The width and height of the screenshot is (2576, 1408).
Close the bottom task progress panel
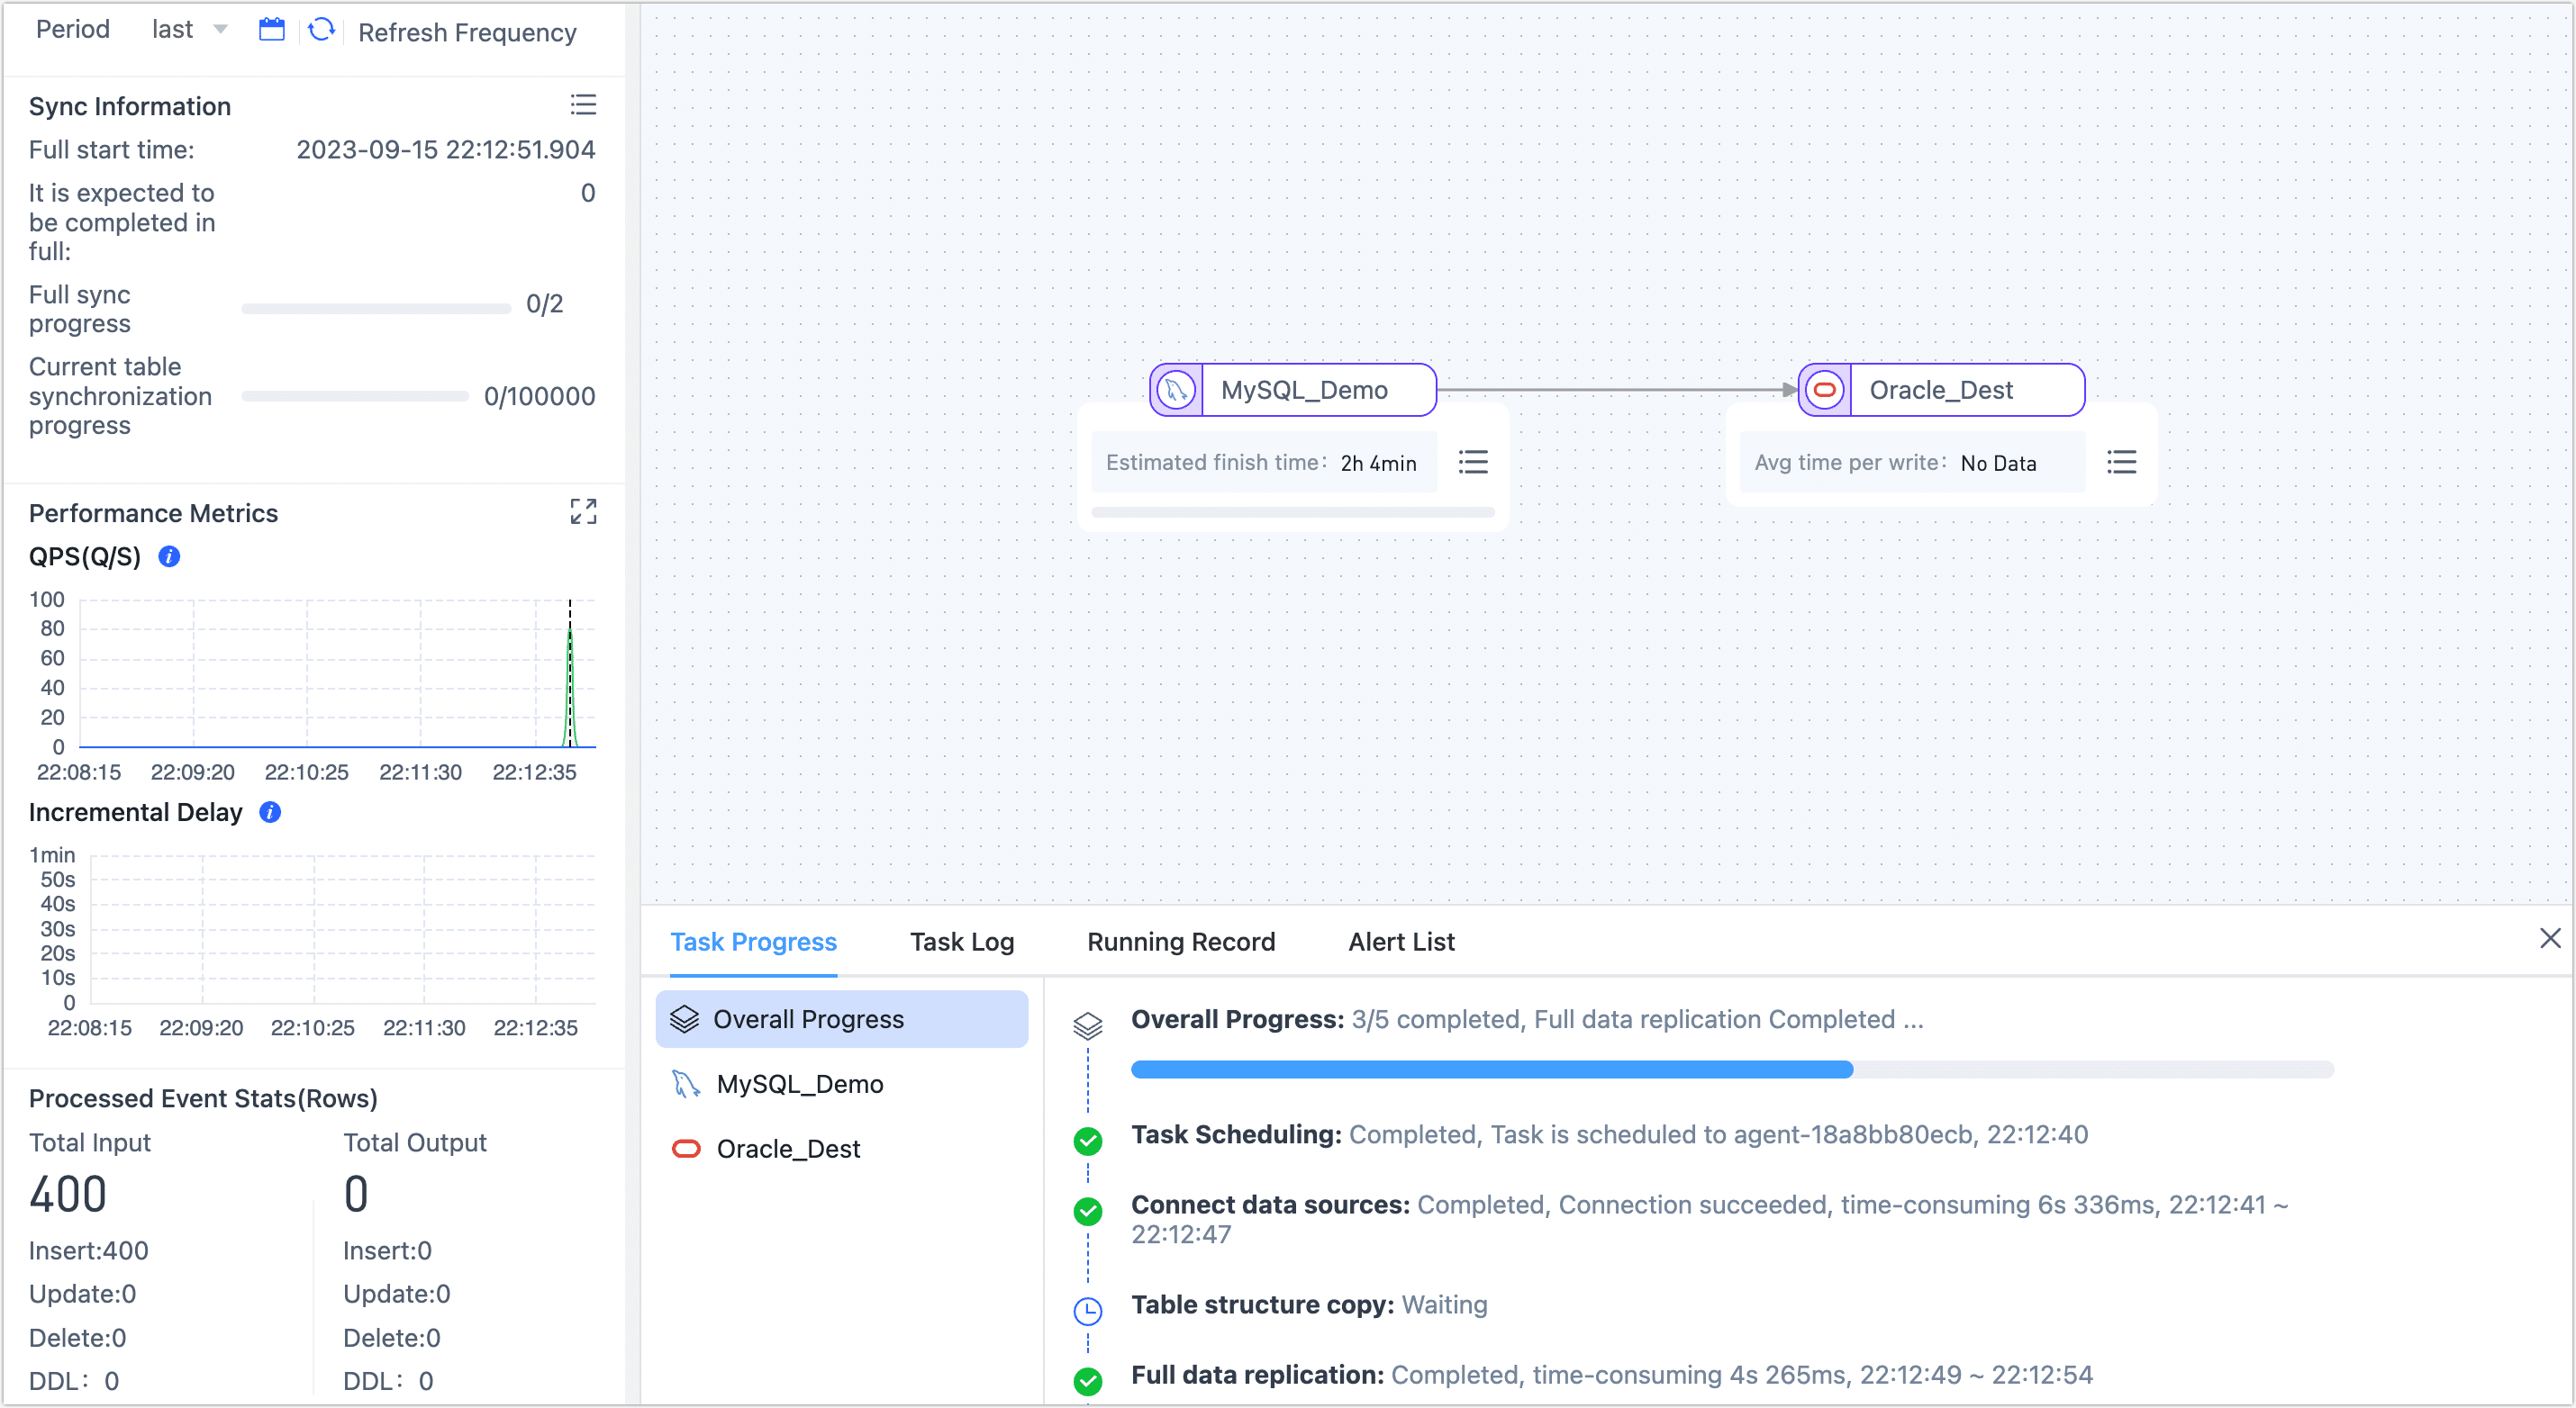click(2549, 938)
